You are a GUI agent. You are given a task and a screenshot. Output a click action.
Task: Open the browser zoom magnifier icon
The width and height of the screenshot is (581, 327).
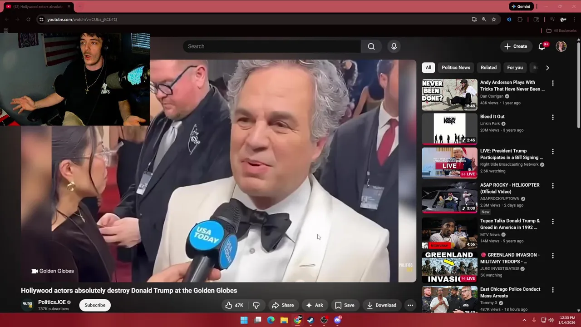point(484,20)
